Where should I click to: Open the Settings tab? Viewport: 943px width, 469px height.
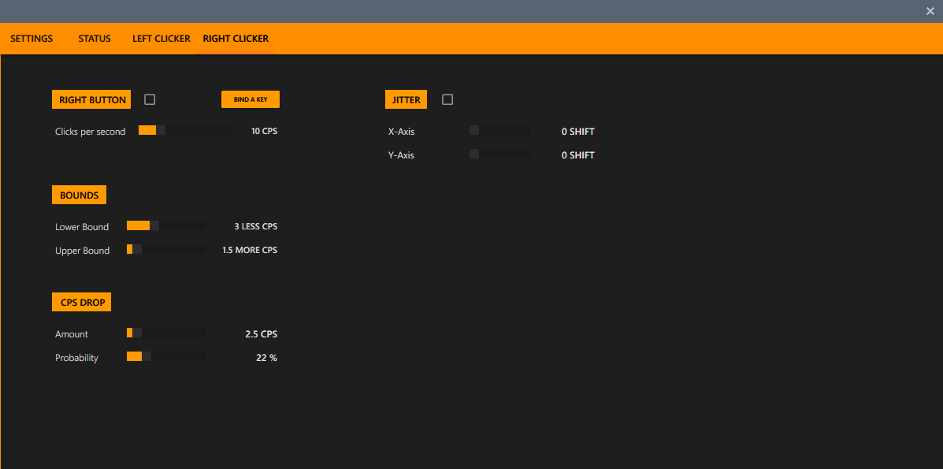32,39
